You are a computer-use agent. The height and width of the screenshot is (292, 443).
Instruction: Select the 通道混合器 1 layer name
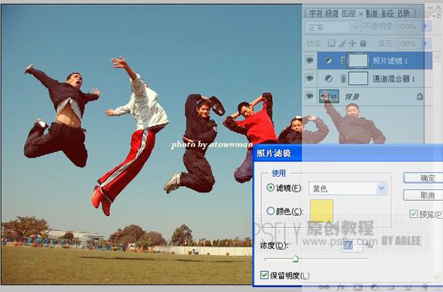[394, 79]
